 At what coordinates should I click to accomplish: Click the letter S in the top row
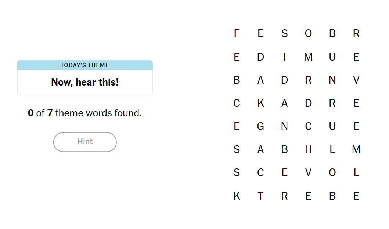pos(284,34)
